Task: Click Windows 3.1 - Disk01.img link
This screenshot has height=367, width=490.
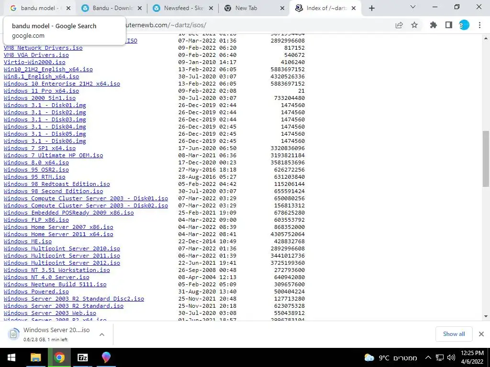Action: point(45,105)
